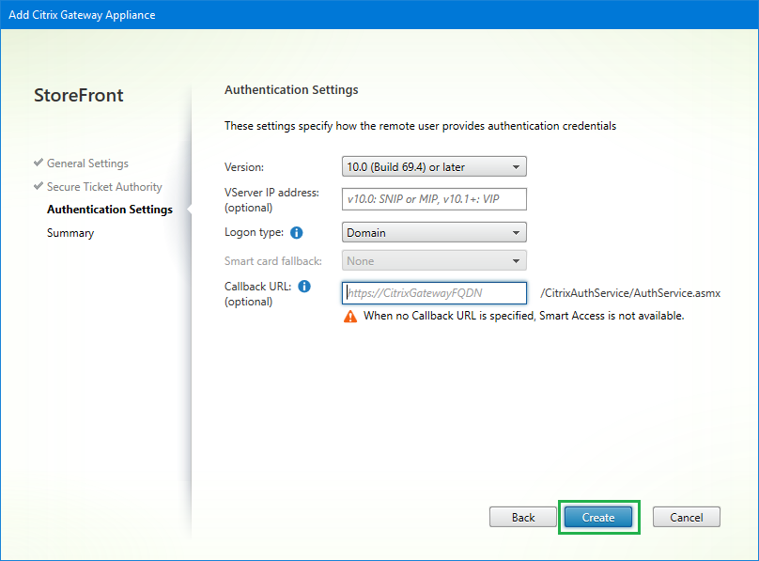Click into the Callback URL text box
Image resolution: width=759 pixels, height=561 pixels.
click(x=434, y=293)
